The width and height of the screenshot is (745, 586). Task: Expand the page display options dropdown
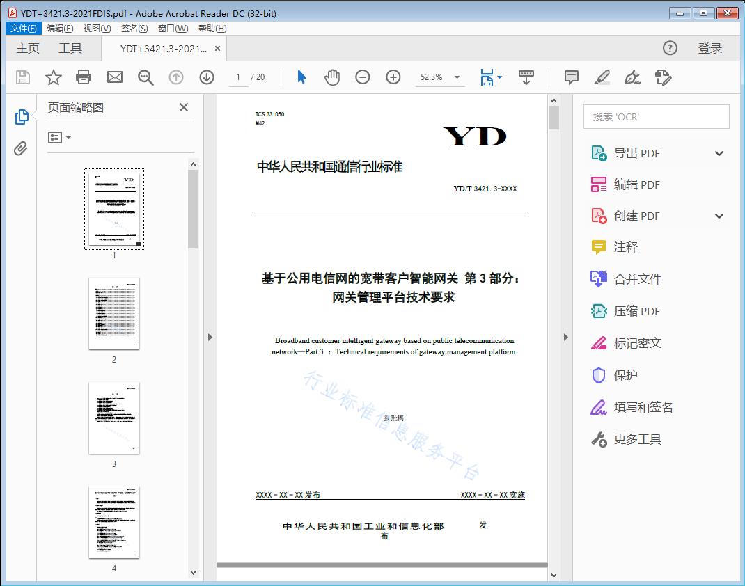[x=499, y=77]
